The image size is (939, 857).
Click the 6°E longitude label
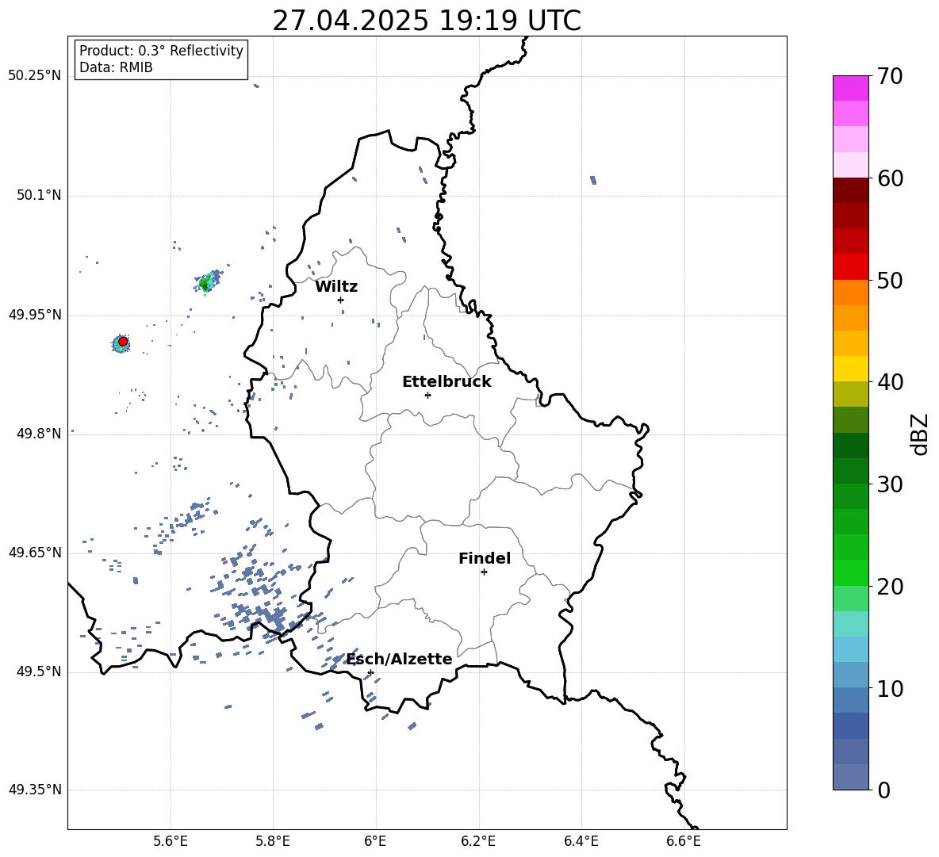pyautogui.click(x=375, y=841)
